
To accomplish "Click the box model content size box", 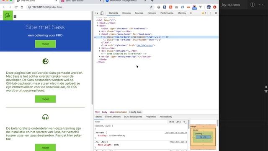I will (x=203, y=137).
